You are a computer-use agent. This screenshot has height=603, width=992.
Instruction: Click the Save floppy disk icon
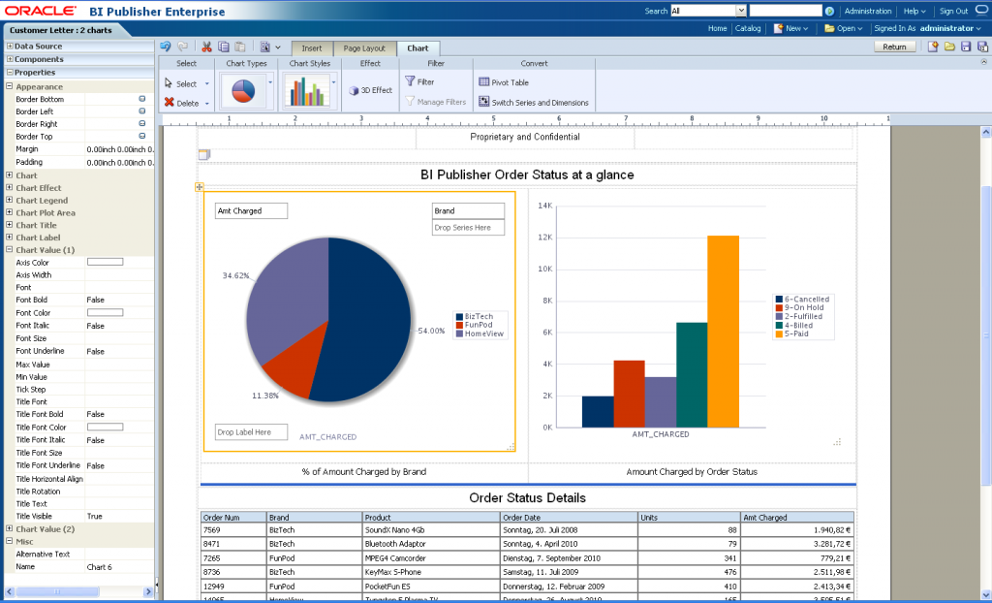(966, 47)
